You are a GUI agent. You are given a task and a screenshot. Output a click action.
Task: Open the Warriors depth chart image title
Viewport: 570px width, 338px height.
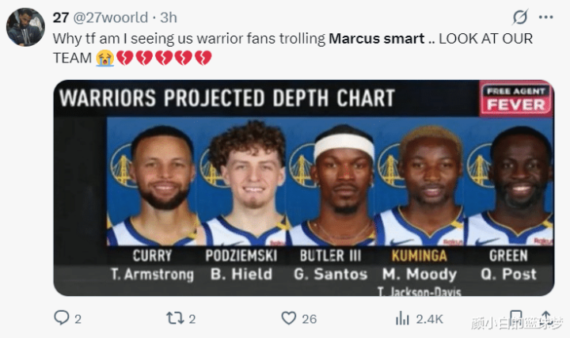coord(227,98)
